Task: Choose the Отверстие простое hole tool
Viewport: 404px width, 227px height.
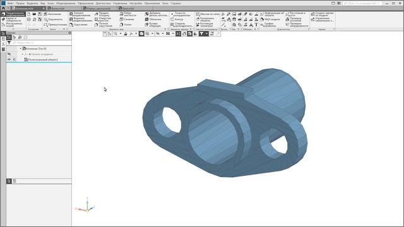Action: (x=103, y=20)
